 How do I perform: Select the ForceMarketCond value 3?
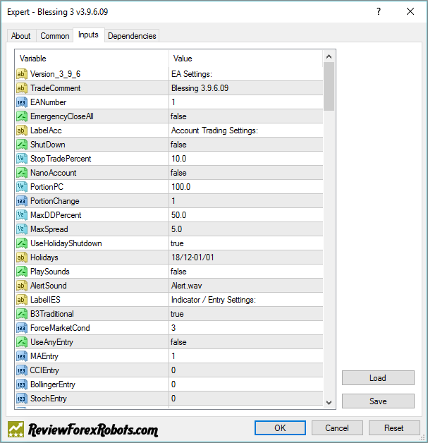[x=173, y=328]
